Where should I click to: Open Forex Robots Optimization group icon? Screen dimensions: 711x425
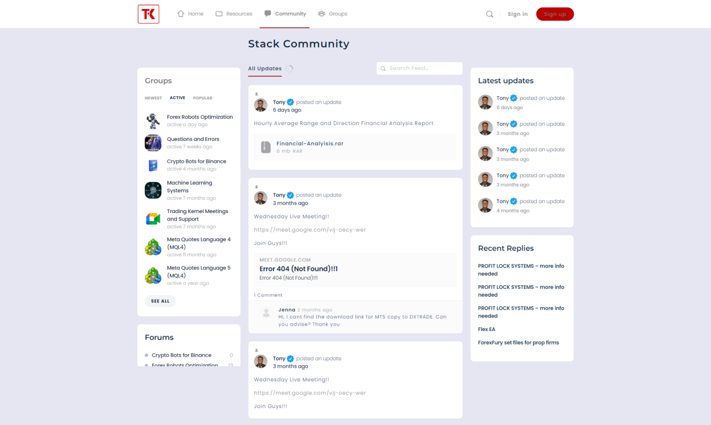point(153,121)
